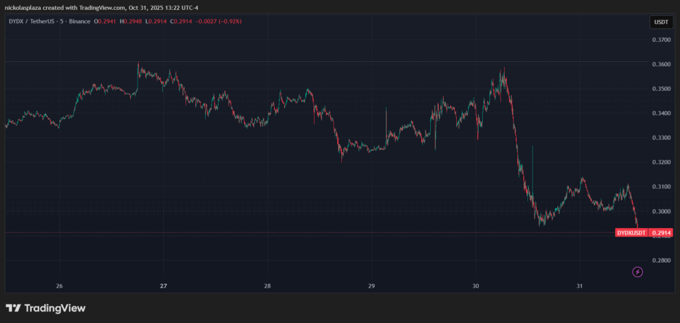
Task: Select date 26 on the time axis
Action: coord(59,286)
